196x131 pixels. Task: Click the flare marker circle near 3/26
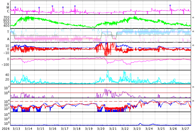pyautogui.click(x=170, y=5)
